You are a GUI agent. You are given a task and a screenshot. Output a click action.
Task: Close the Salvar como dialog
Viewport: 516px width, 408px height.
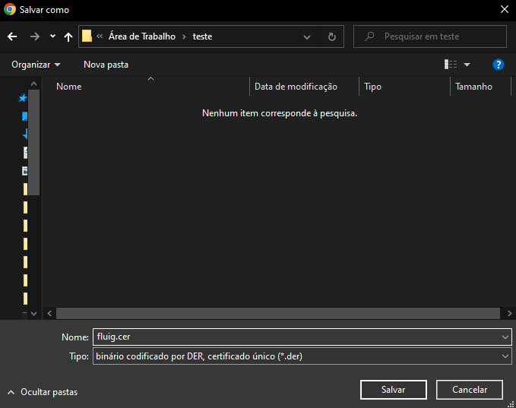(505, 9)
